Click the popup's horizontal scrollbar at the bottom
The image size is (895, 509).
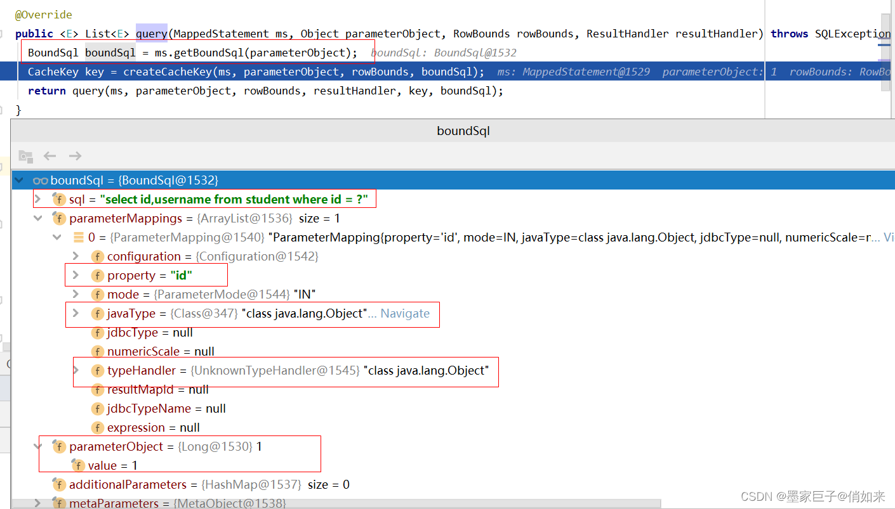336,504
